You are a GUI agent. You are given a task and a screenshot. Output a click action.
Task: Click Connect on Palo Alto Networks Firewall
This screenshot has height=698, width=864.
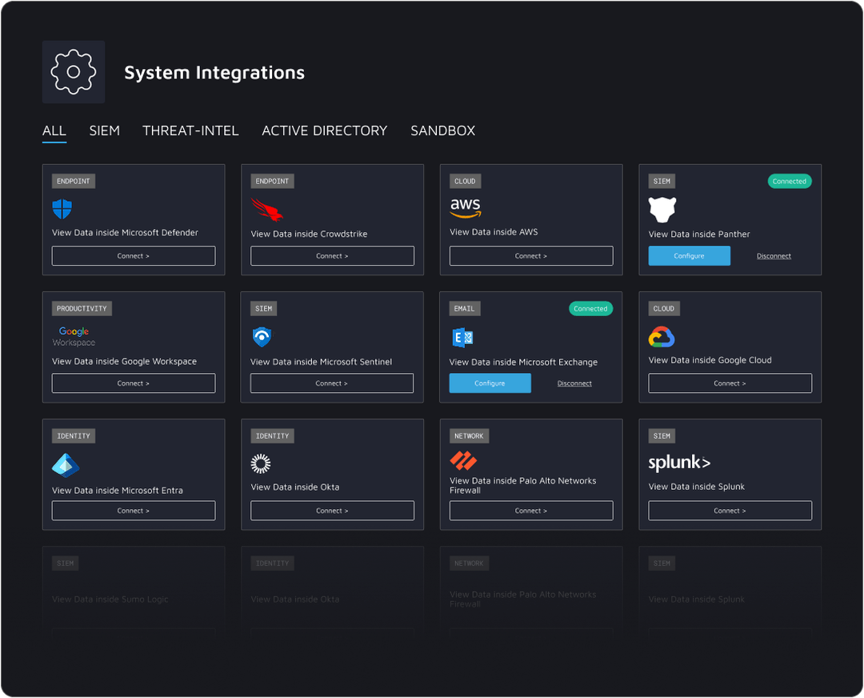530,510
